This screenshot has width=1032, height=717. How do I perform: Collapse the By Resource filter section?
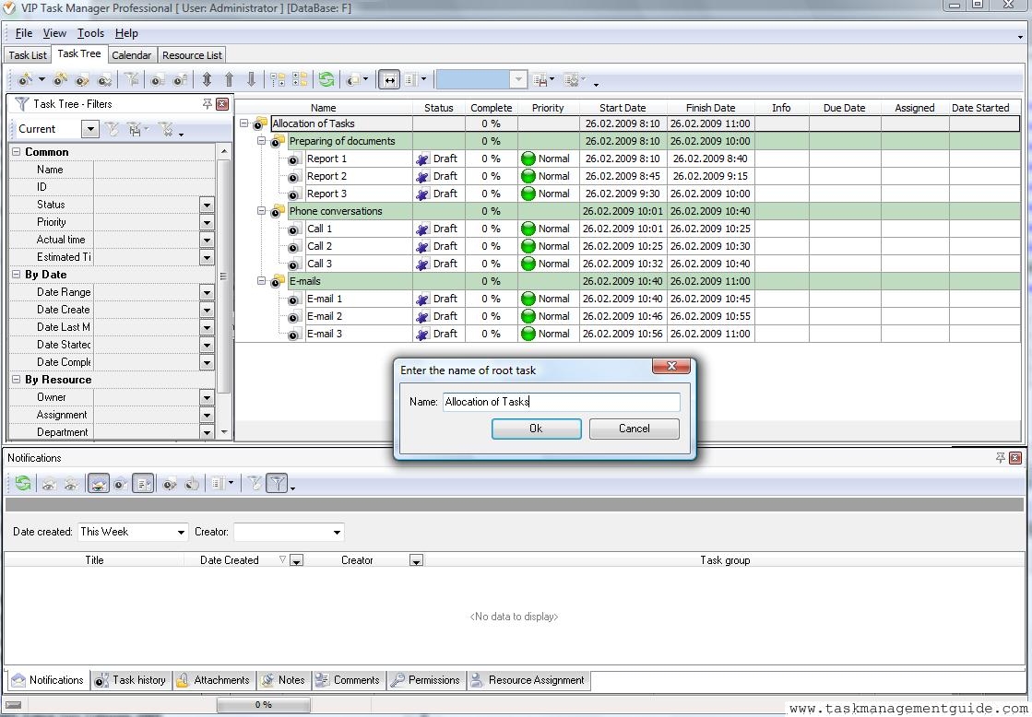17,380
